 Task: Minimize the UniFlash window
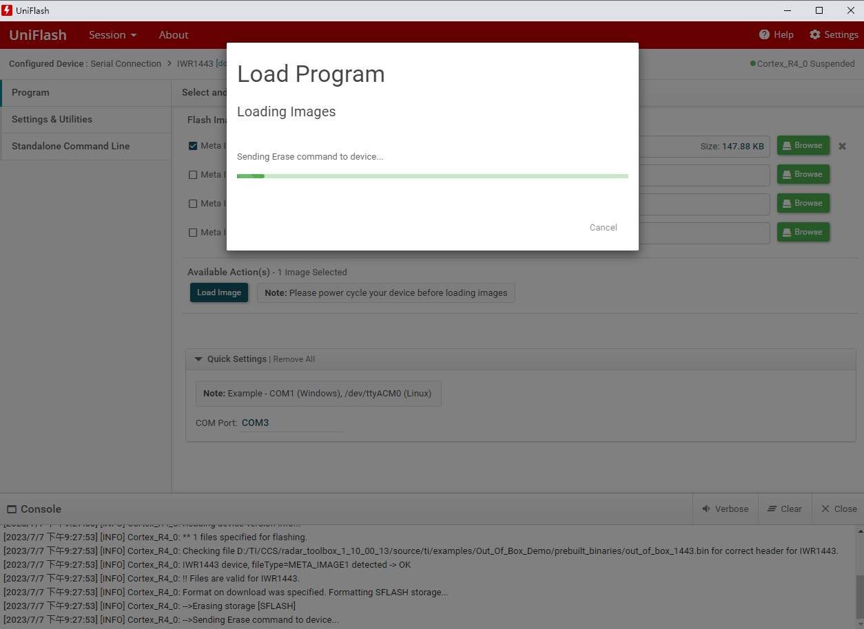[788, 10]
